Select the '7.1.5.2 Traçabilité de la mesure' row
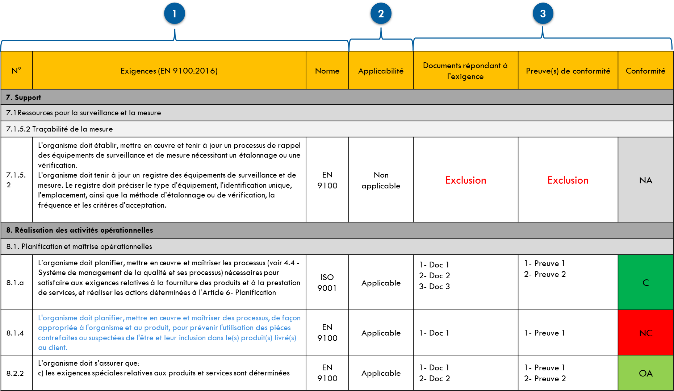The height and width of the screenshot is (391, 674). tap(337, 129)
